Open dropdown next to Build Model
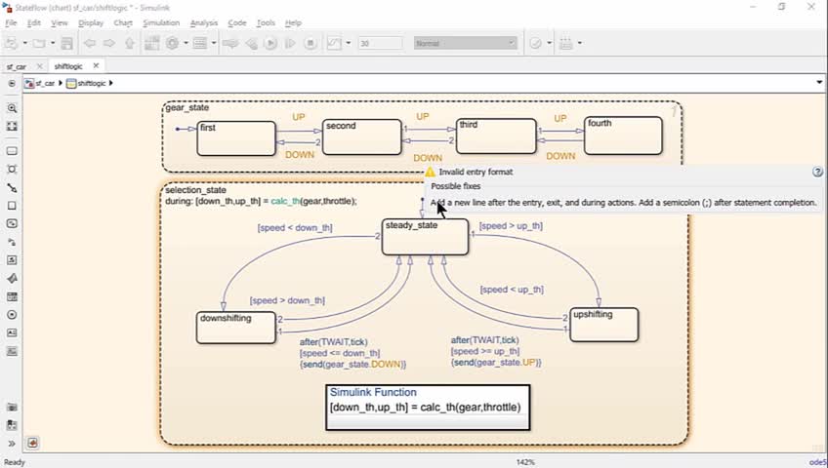 580,43
